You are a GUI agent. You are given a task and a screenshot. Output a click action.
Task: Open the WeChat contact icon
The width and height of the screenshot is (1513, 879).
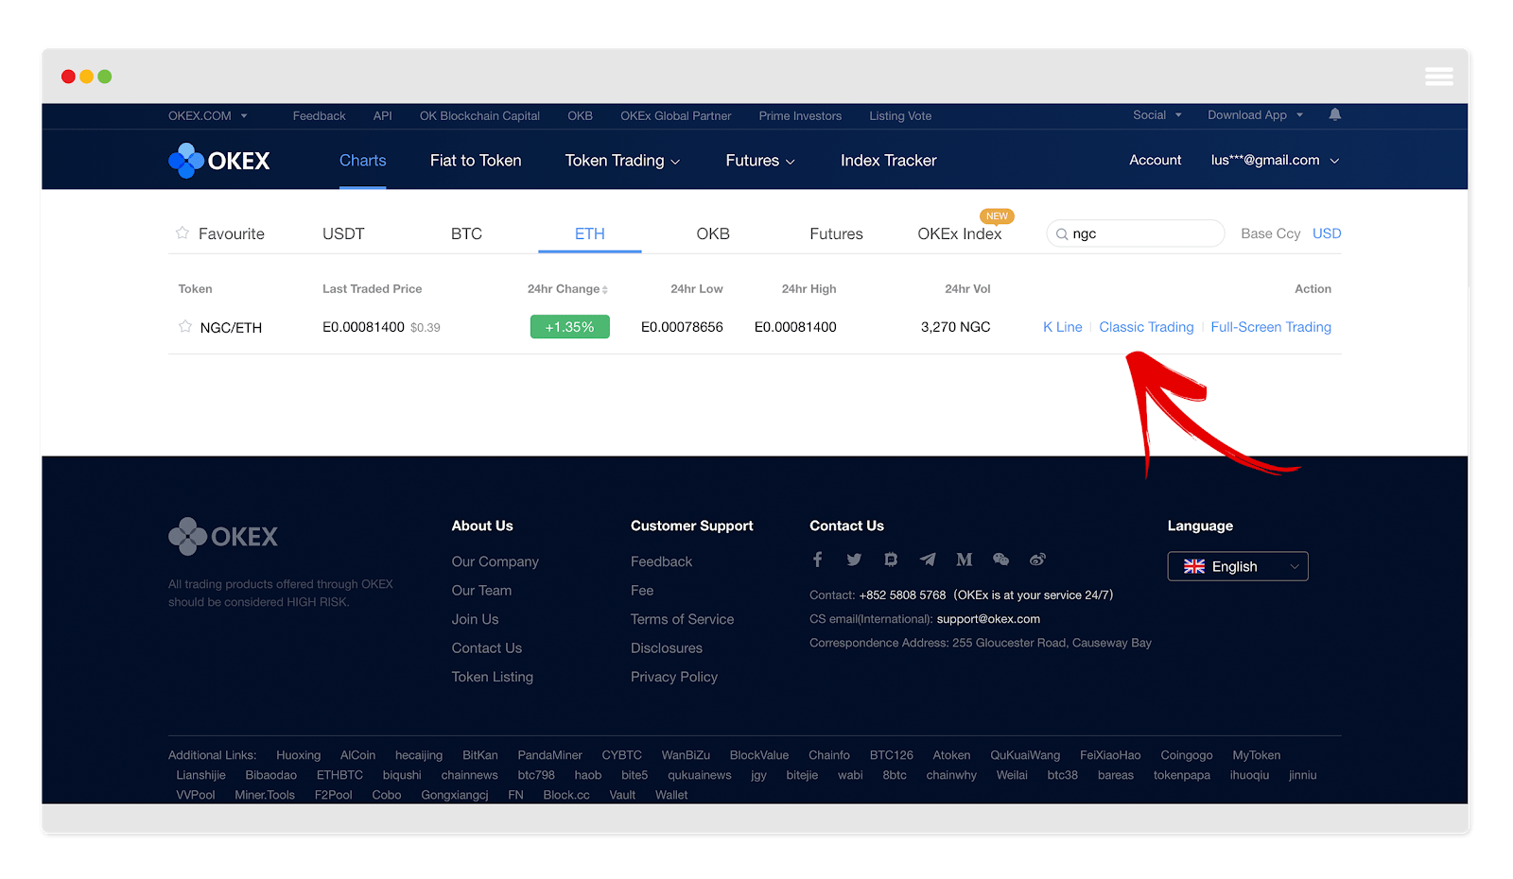click(1000, 560)
